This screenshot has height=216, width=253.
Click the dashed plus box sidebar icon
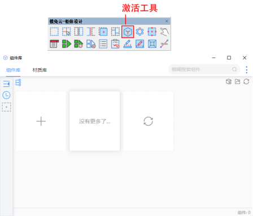pyautogui.click(x=6, y=107)
